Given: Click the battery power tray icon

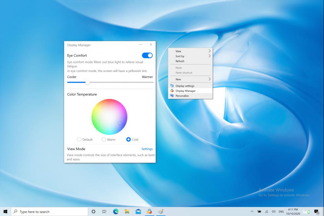Looking at the screenshot, I should (259, 211).
